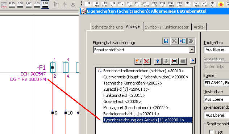
Task: Open the Textgröße dropdown
Action: 216,50
